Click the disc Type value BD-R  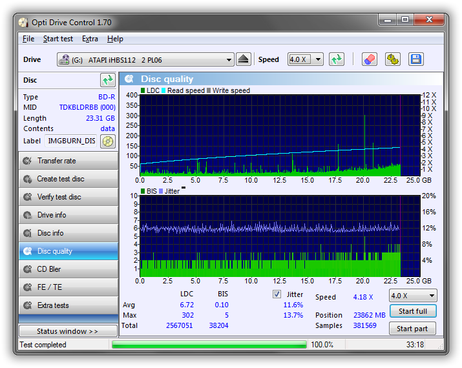(107, 97)
